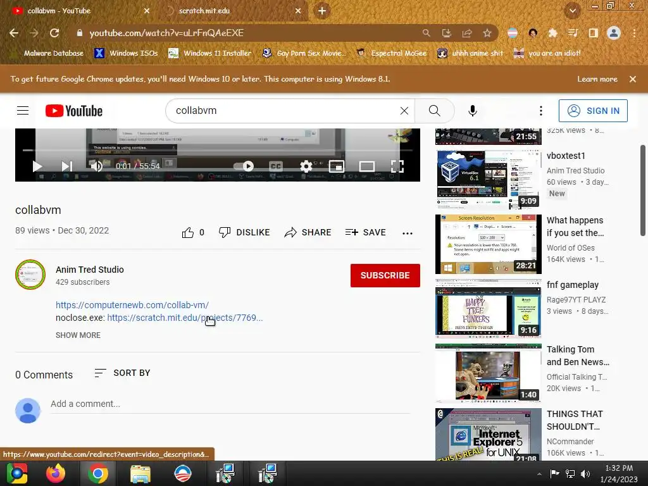The image size is (648, 486).
Task: Click Learn more on the update banner
Action: pos(597,79)
